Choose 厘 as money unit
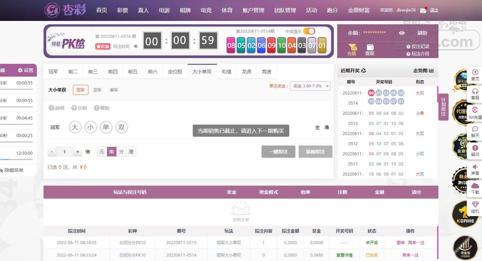This screenshot has height=261, width=482. [x=131, y=152]
